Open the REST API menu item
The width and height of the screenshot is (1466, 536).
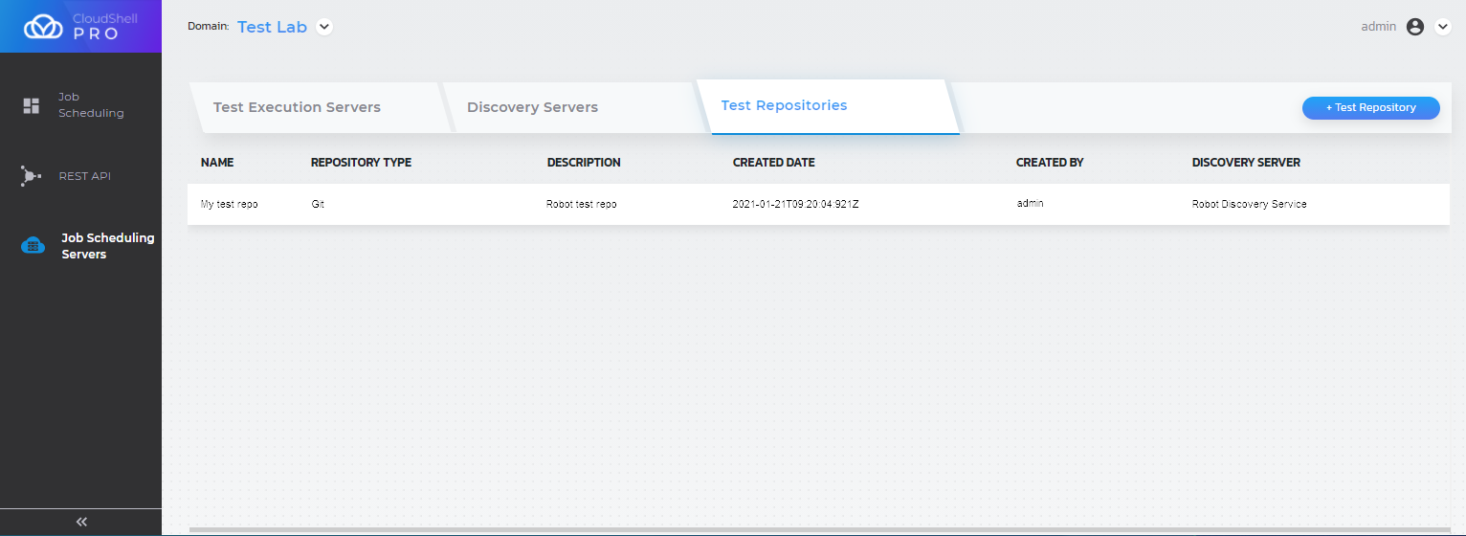tap(84, 176)
